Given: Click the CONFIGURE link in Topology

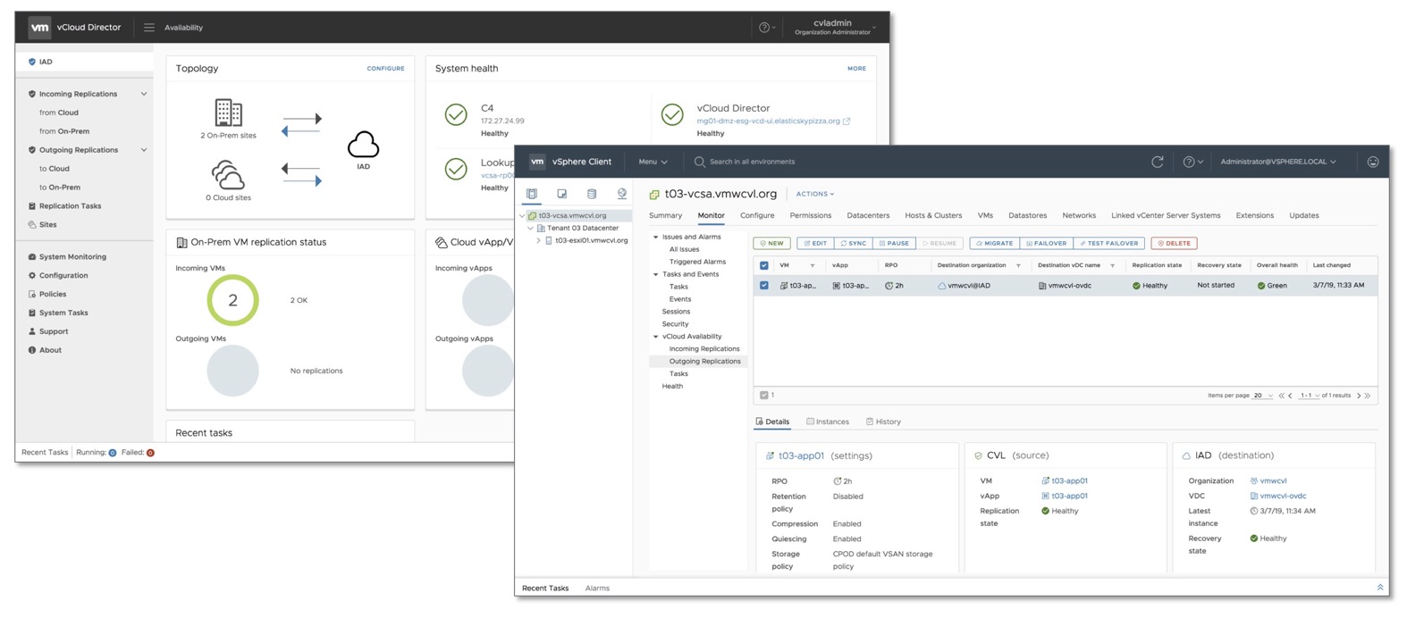Looking at the screenshot, I should pyautogui.click(x=385, y=69).
